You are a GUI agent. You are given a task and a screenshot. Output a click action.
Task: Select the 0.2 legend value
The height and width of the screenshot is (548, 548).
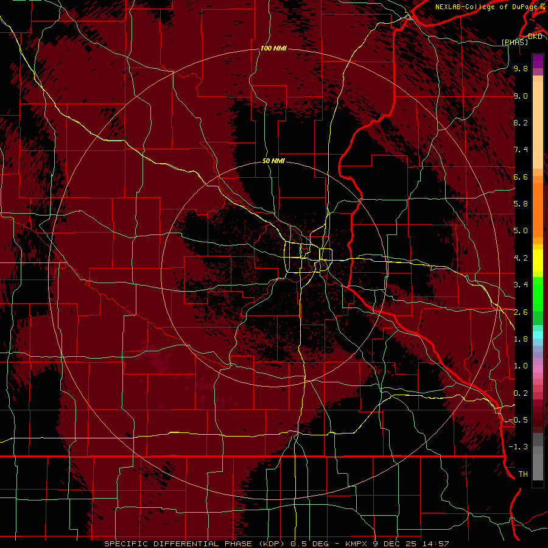[x=521, y=393]
